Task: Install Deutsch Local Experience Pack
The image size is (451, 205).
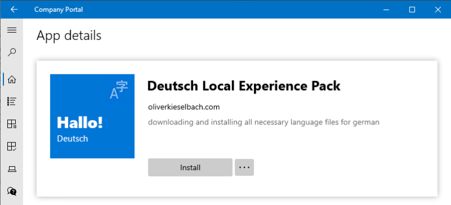Action: coord(190,167)
